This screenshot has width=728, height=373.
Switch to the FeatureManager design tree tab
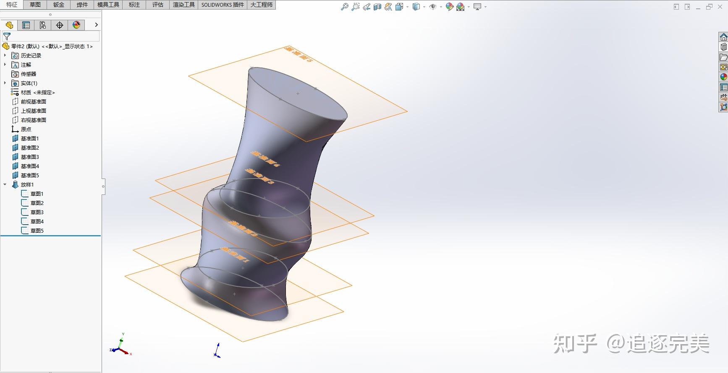pos(9,25)
